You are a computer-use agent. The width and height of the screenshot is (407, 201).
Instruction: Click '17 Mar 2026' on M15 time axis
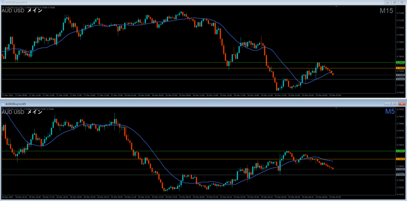(7, 95)
